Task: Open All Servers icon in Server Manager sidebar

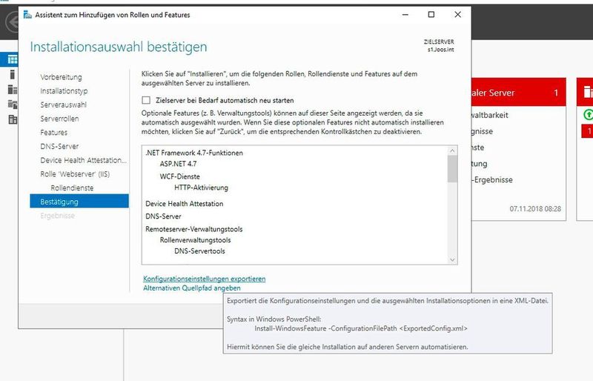Action: [13, 89]
